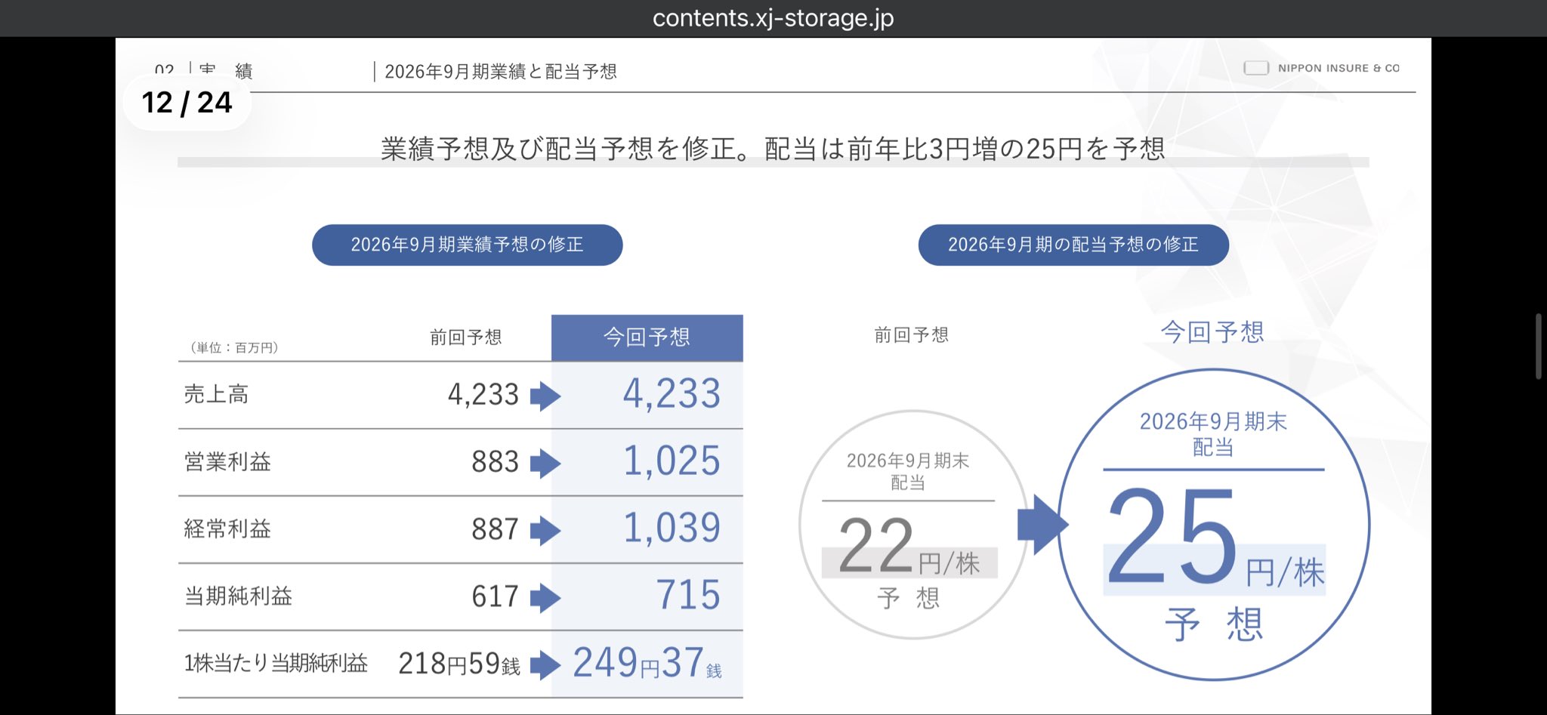This screenshot has height=715, width=1547.
Task: Click the 前回予想 header in the earnings table
Action: 466,337
